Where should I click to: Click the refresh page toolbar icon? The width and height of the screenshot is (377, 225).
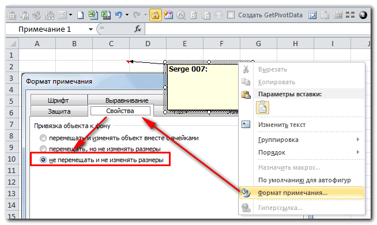[193, 15]
